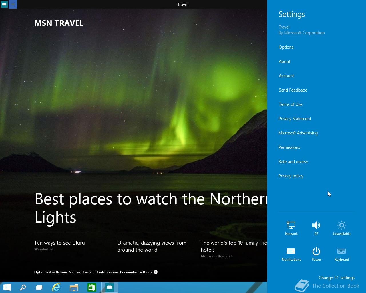This screenshot has width=366, height=293.
Task: Open Dramatic, dizzying views article
Action: 152,246
